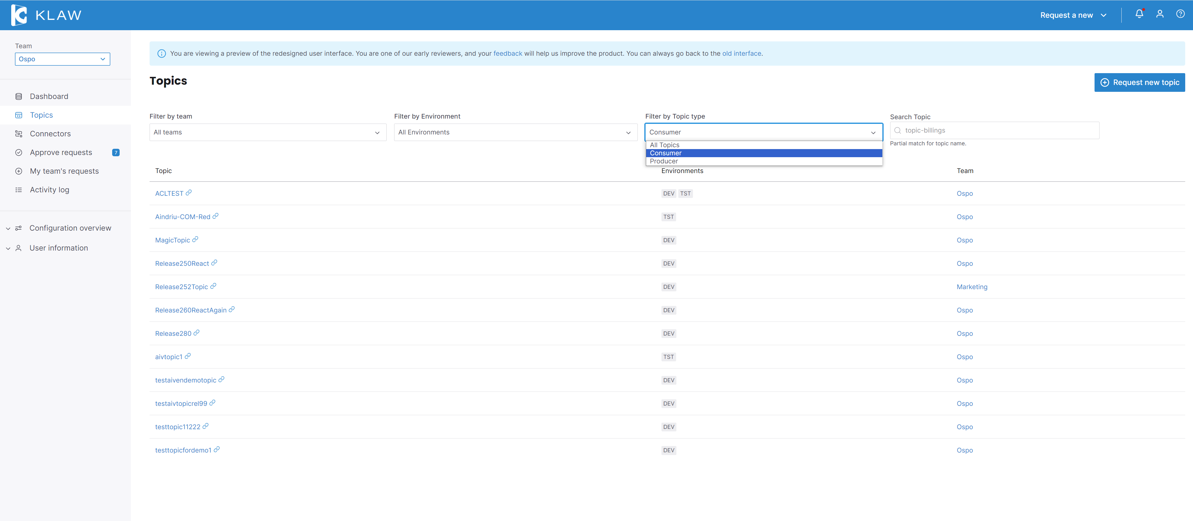
Task: Click link icon beside MagicTopic
Action: (x=195, y=239)
